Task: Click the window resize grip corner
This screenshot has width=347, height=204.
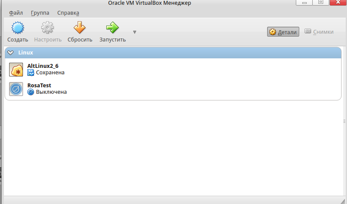Action: tap(343, 201)
